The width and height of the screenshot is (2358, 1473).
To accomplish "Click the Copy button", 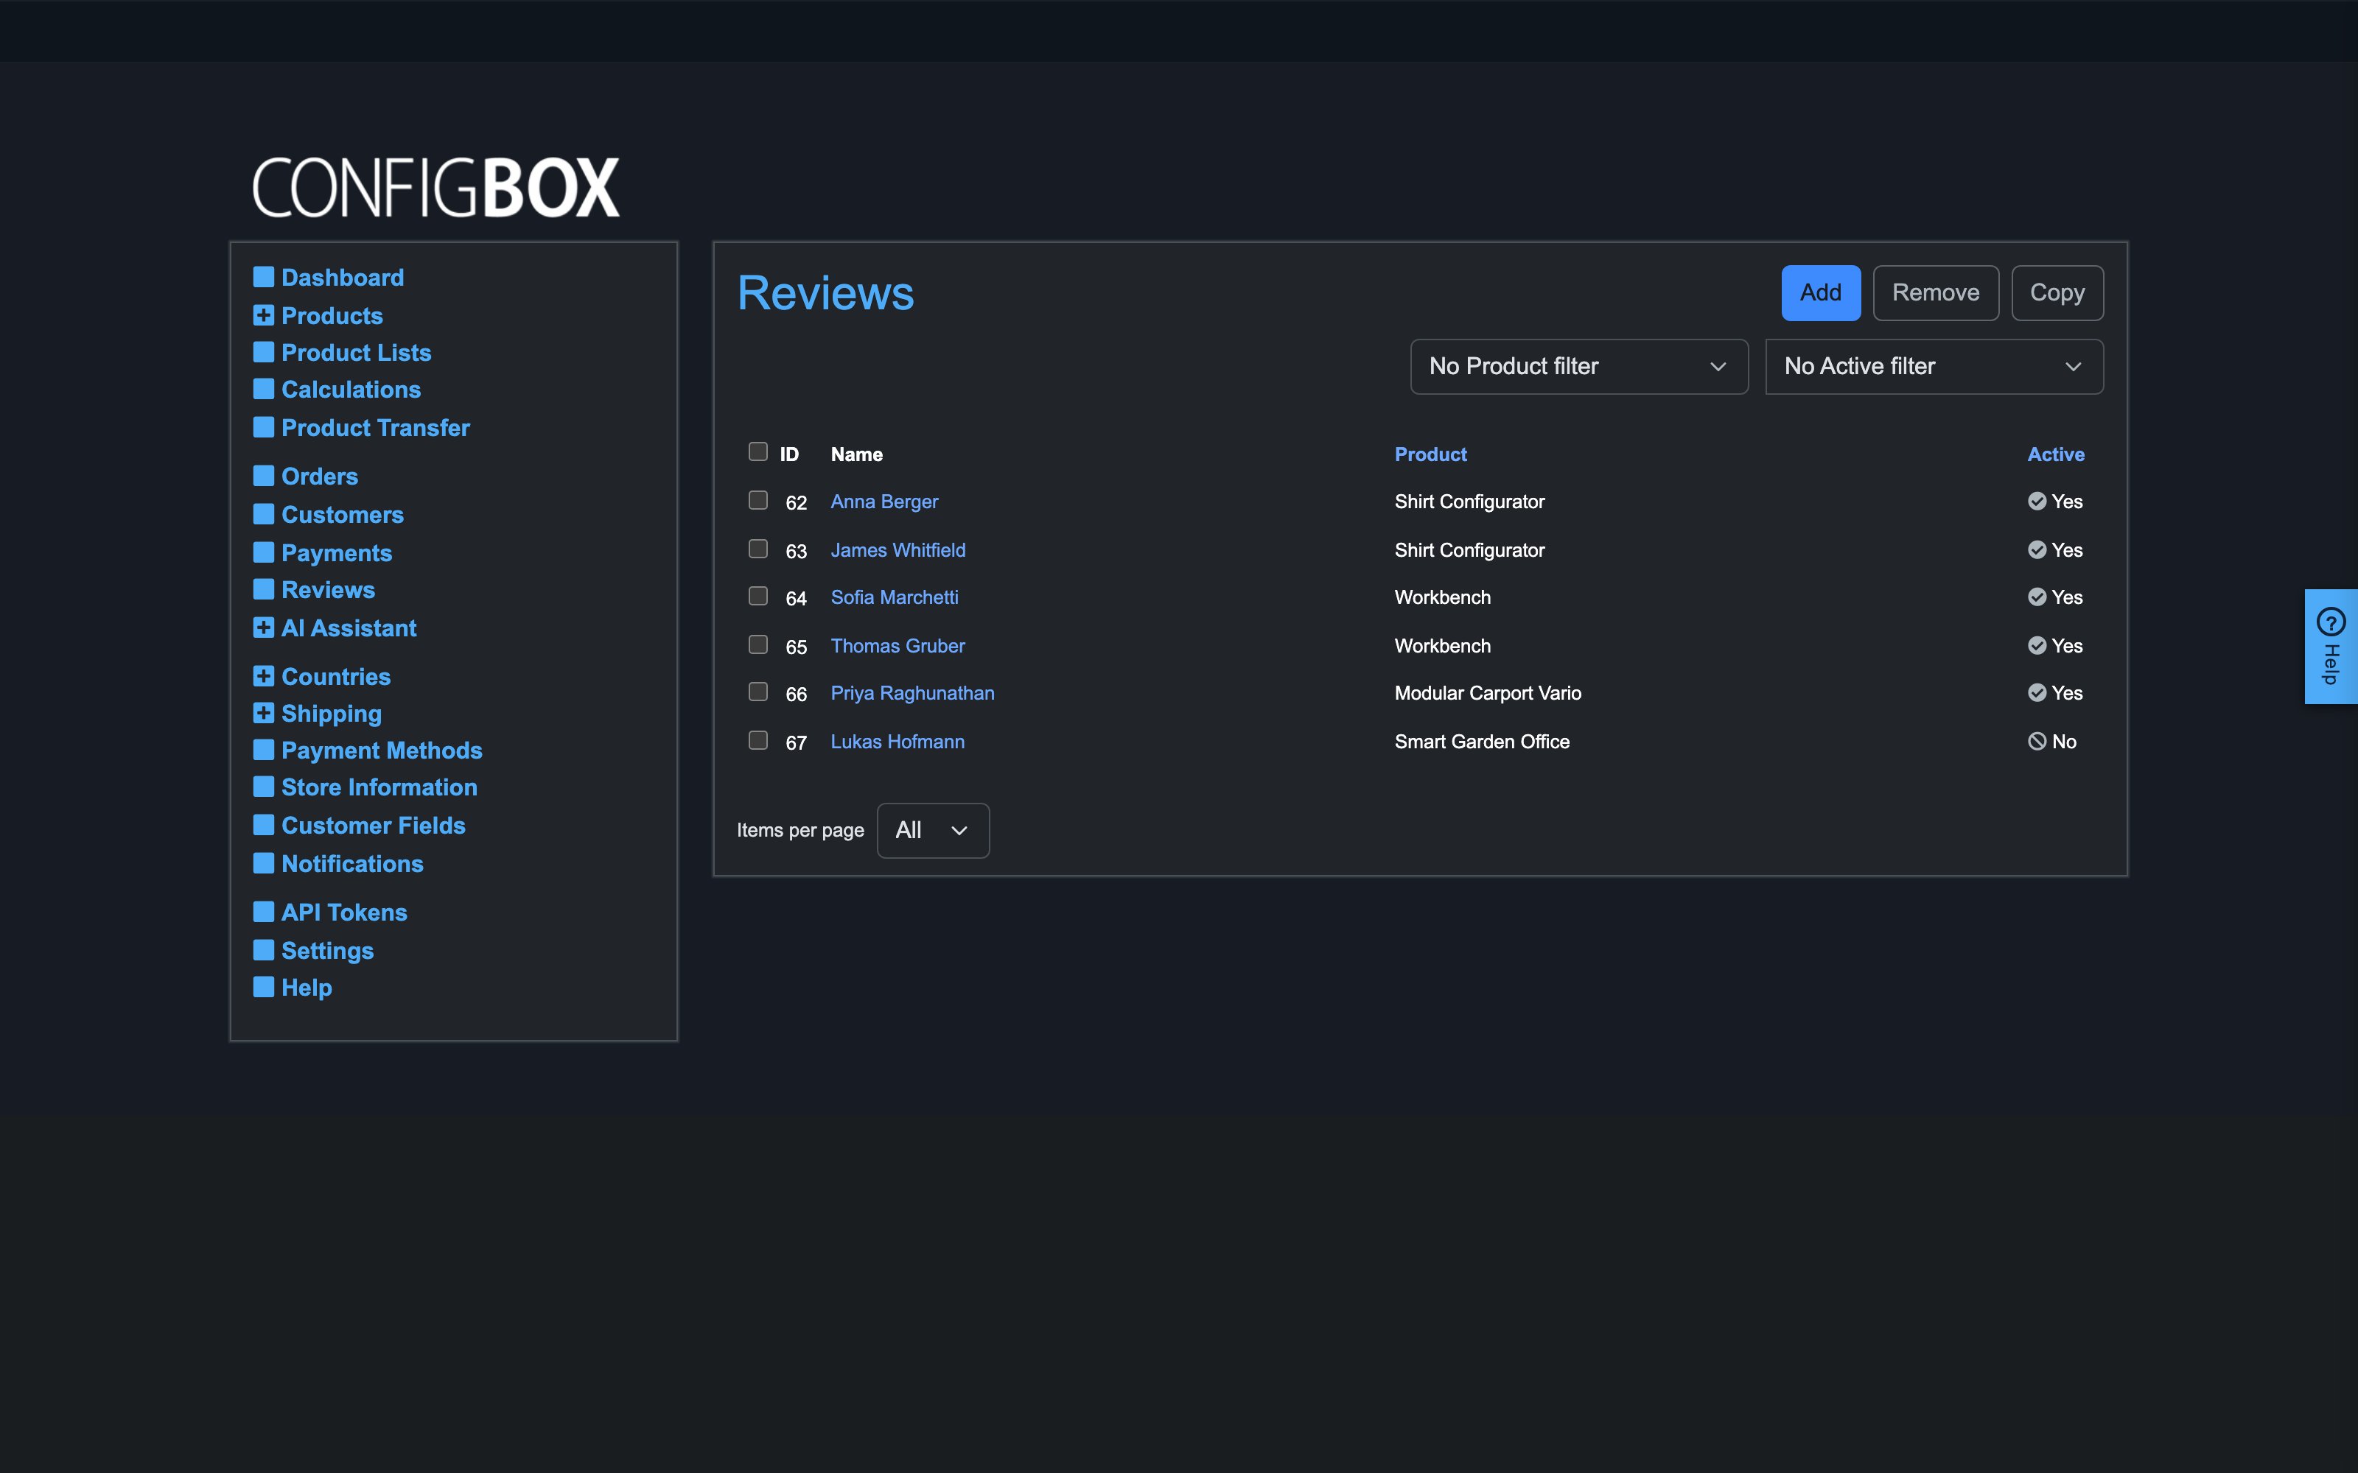I will 2057,292.
